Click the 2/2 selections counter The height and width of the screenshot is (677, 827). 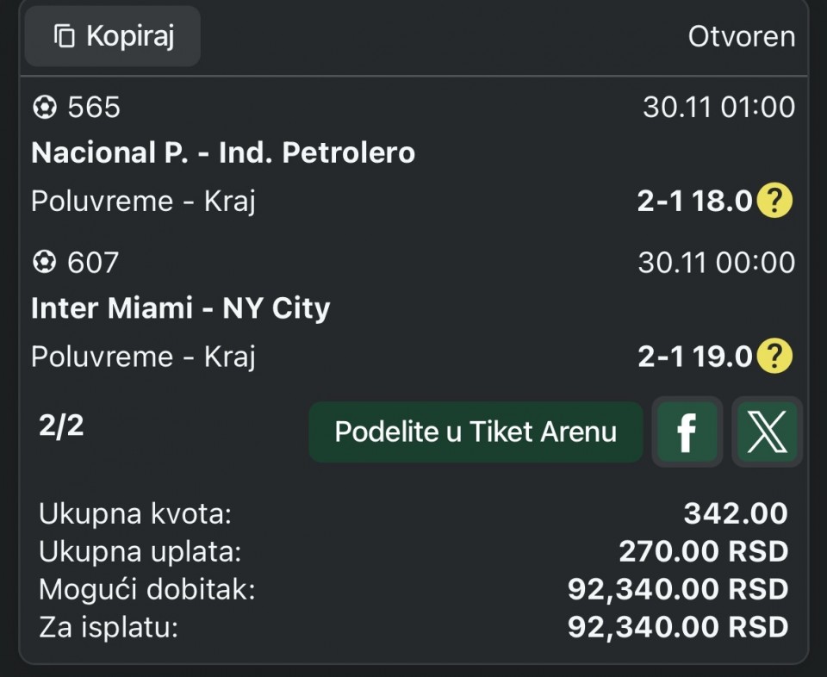61,426
